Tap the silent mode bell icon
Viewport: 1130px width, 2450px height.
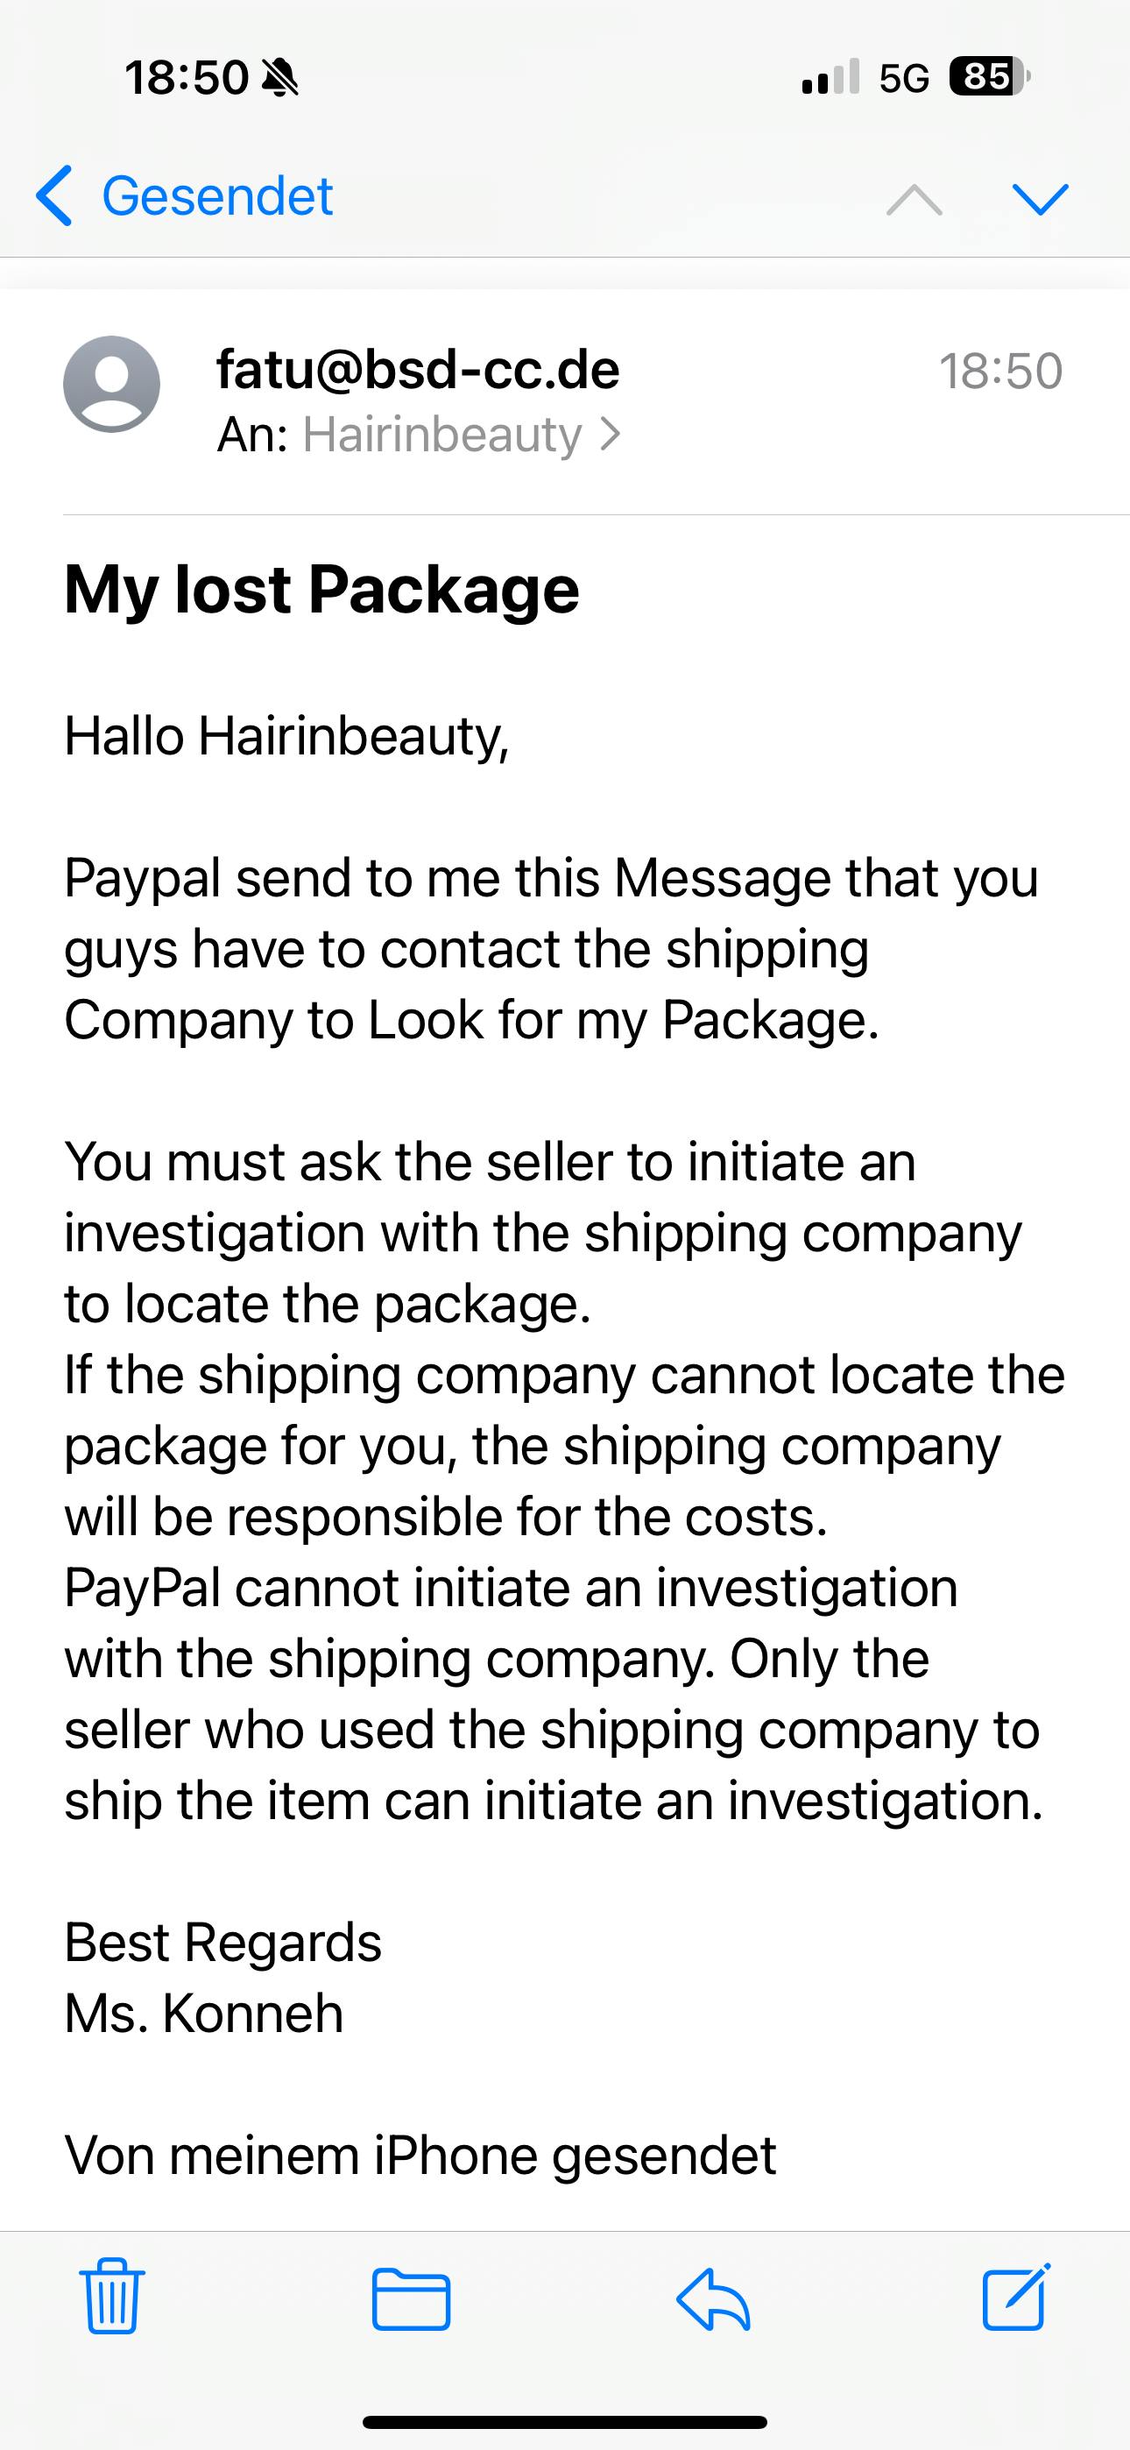coord(279,77)
